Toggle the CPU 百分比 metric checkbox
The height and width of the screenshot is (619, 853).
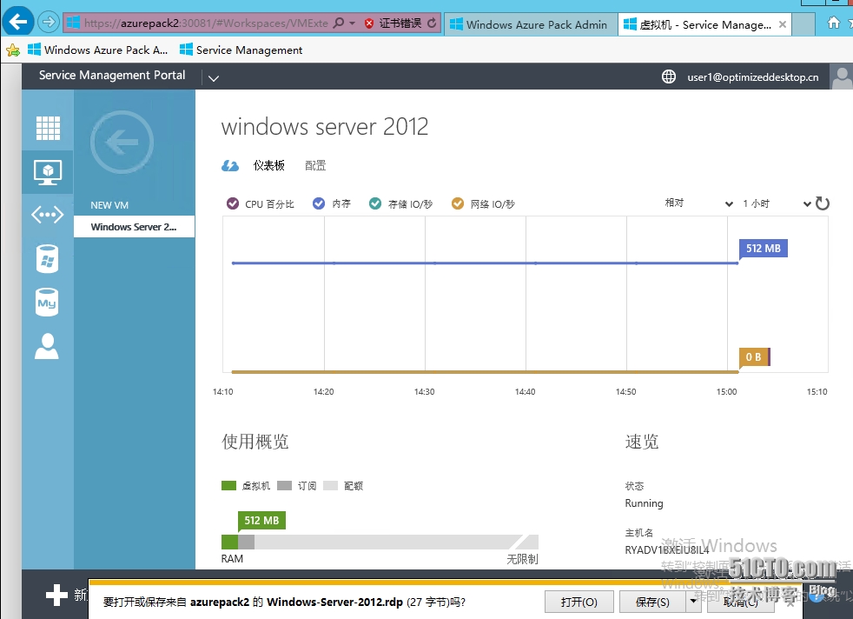click(233, 203)
